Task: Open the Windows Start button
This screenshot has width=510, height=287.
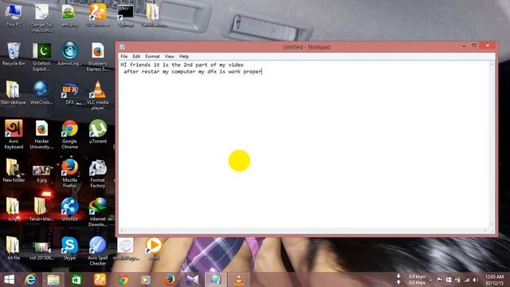Action: pos(9,280)
